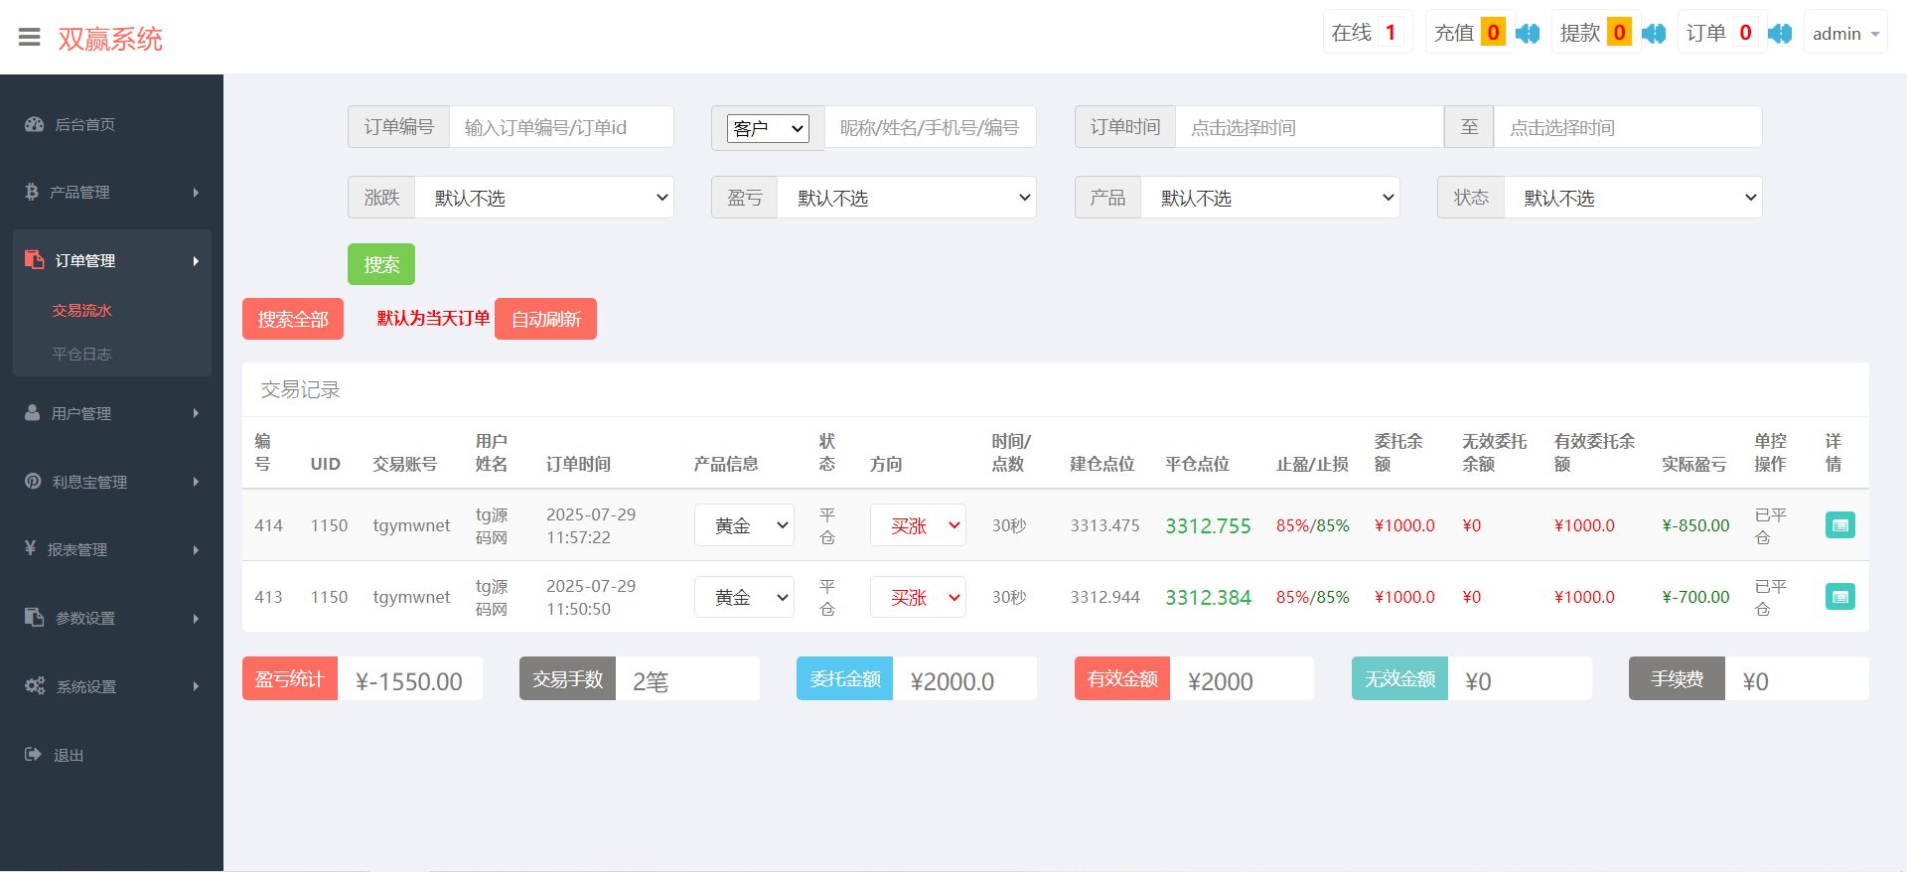Open details icon for order 414
1907x872 pixels.
tap(1839, 525)
